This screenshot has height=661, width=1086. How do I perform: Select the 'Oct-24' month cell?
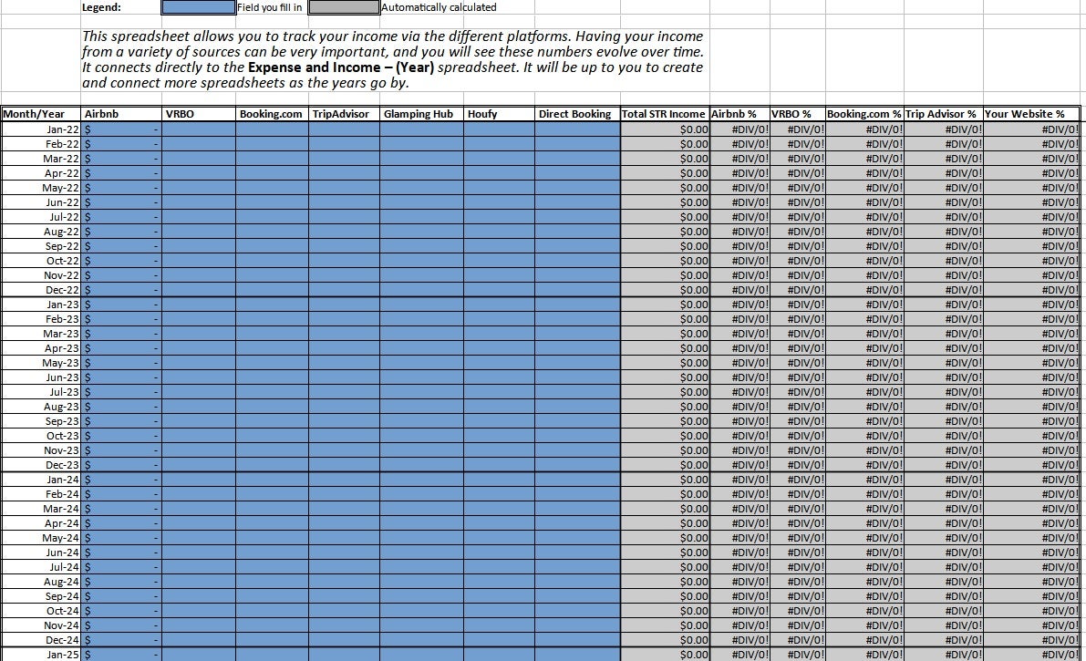point(41,611)
